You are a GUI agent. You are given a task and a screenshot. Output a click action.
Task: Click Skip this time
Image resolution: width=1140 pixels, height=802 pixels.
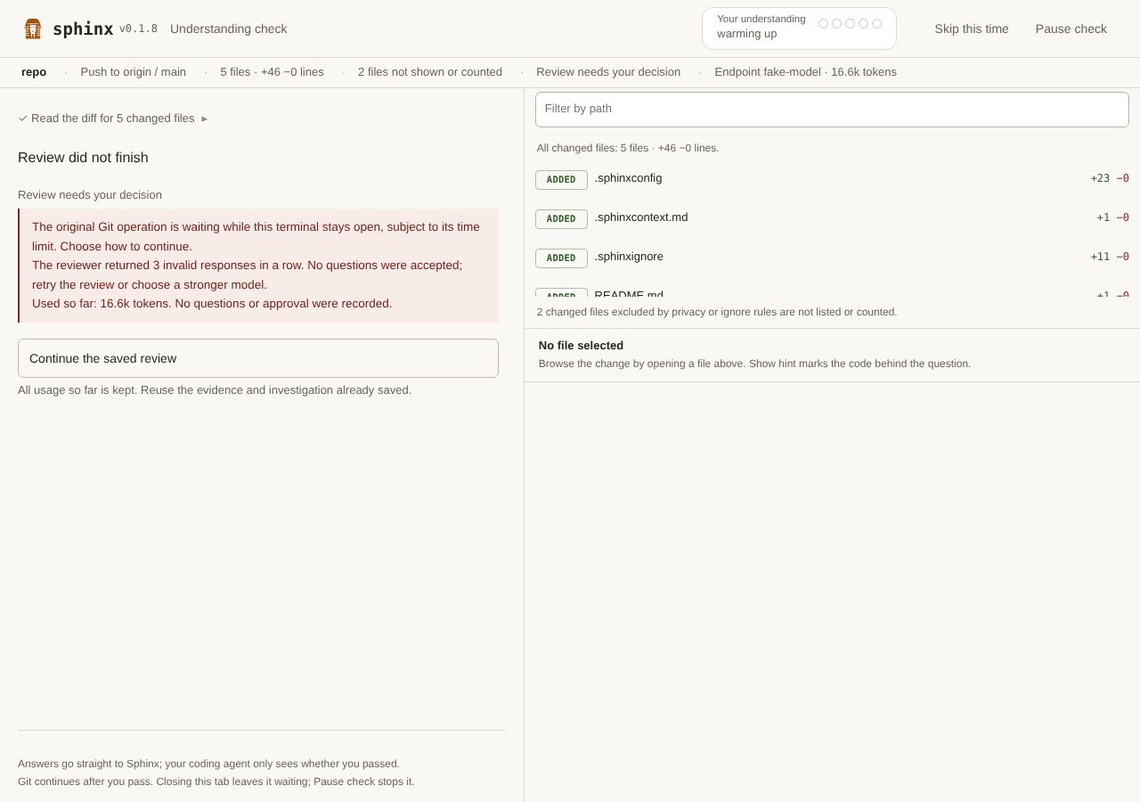point(972,29)
